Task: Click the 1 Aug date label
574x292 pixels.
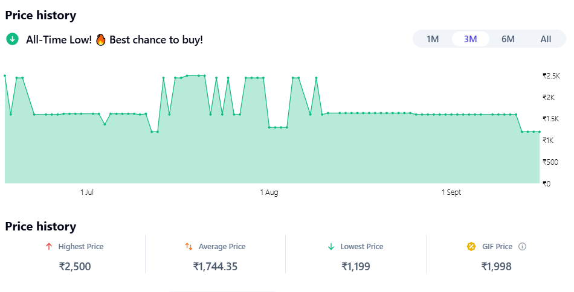Action: (x=269, y=192)
